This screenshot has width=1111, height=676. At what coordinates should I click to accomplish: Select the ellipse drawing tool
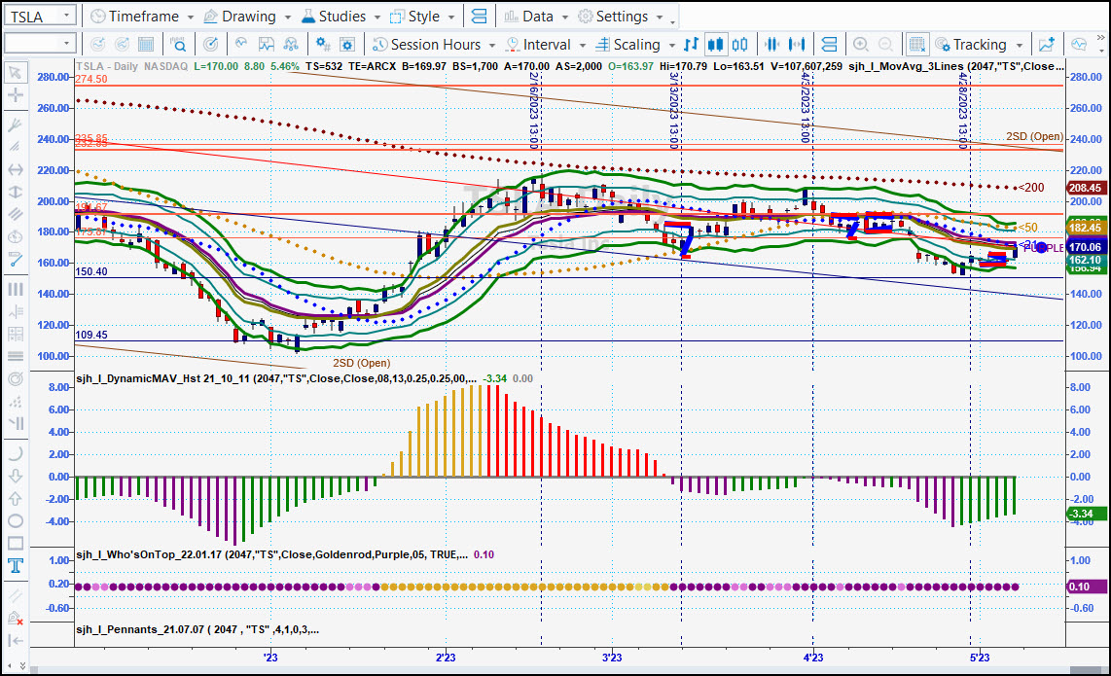click(x=15, y=520)
